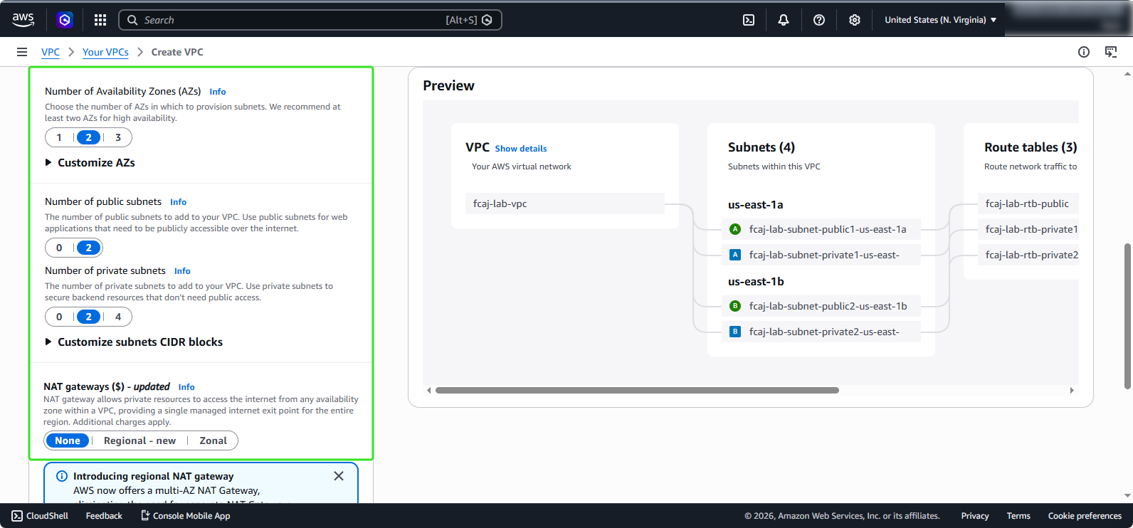Viewport: 1133px width, 528px height.
Task: Dismiss the regional NAT gateway notice
Action: [x=339, y=476]
